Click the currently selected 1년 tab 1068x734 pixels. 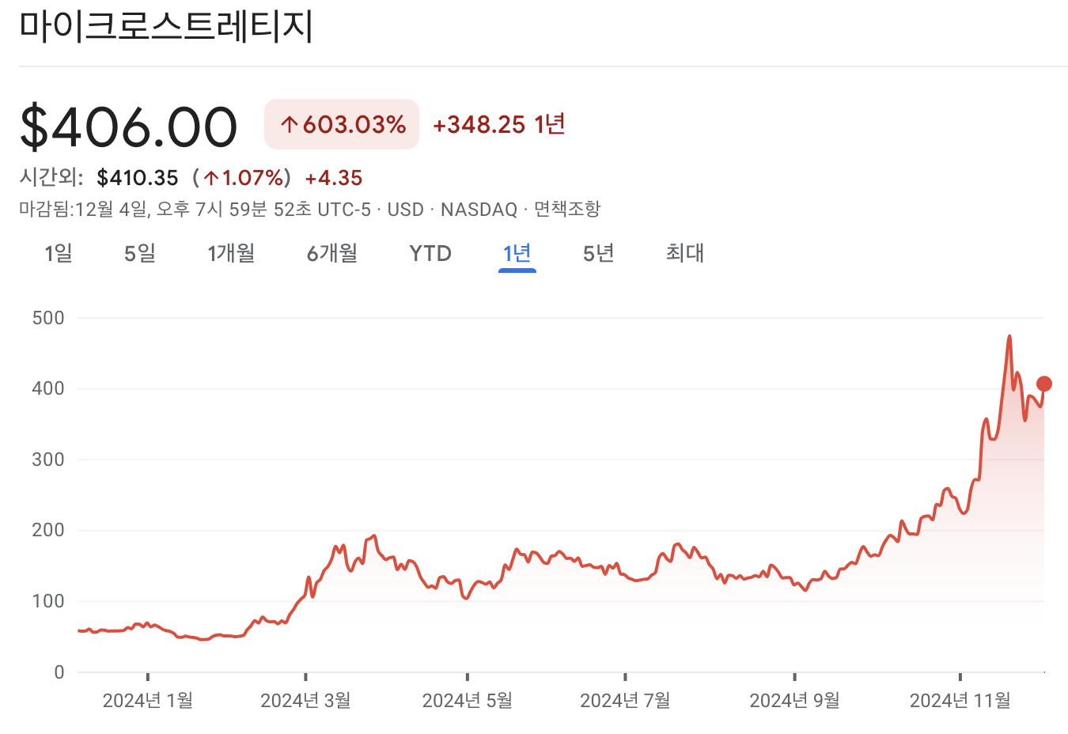pyautogui.click(x=517, y=253)
